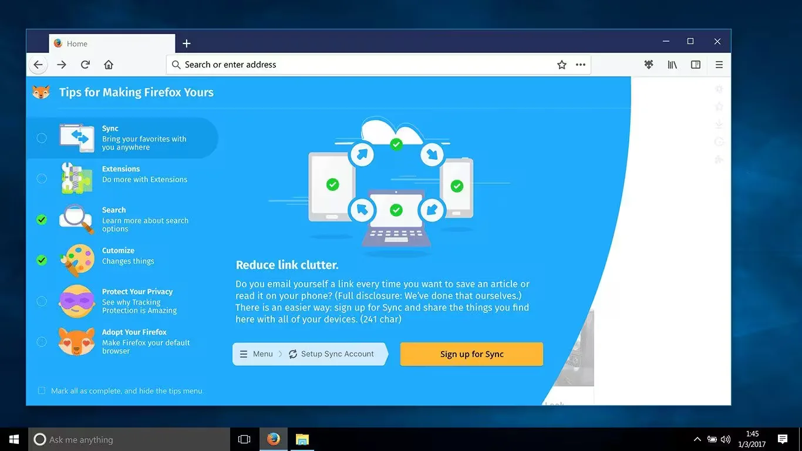Click the fox tips icon in toolbar
The image size is (802, 451).
649,65
